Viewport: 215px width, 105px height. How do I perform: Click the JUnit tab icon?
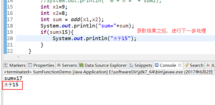click(208, 65)
